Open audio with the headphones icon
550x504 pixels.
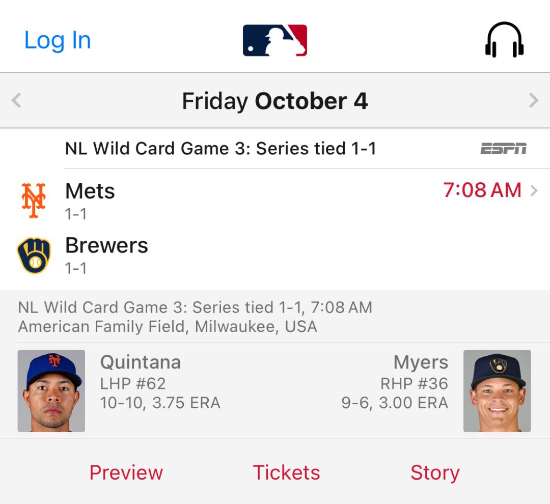pyautogui.click(x=504, y=40)
